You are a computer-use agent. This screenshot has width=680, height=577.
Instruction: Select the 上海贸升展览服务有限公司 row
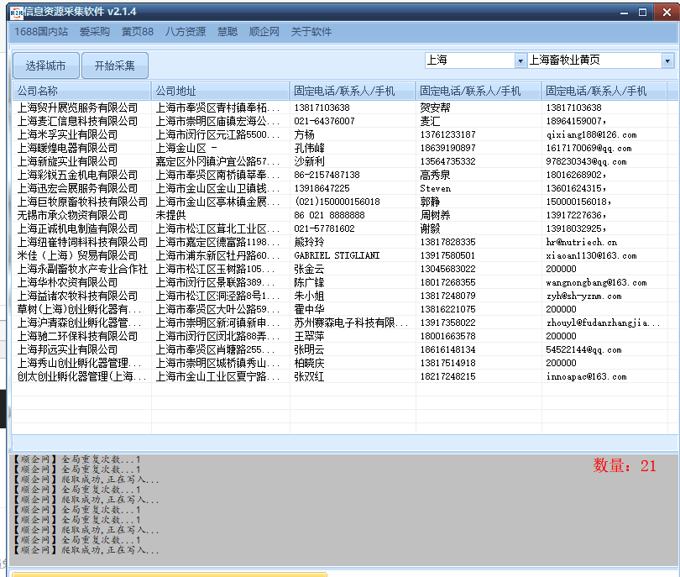[77, 108]
